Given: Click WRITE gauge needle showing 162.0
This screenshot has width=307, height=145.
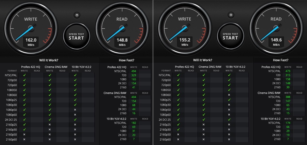Looking at the screenshot, I should pos(24,33).
